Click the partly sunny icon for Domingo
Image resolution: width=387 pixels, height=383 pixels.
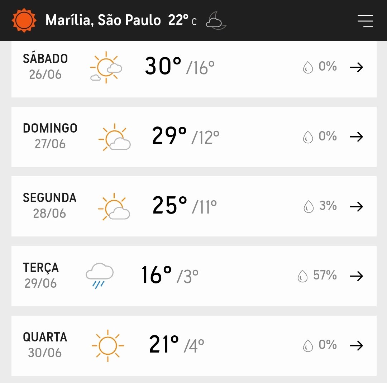pyautogui.click(x=115, y=137)
